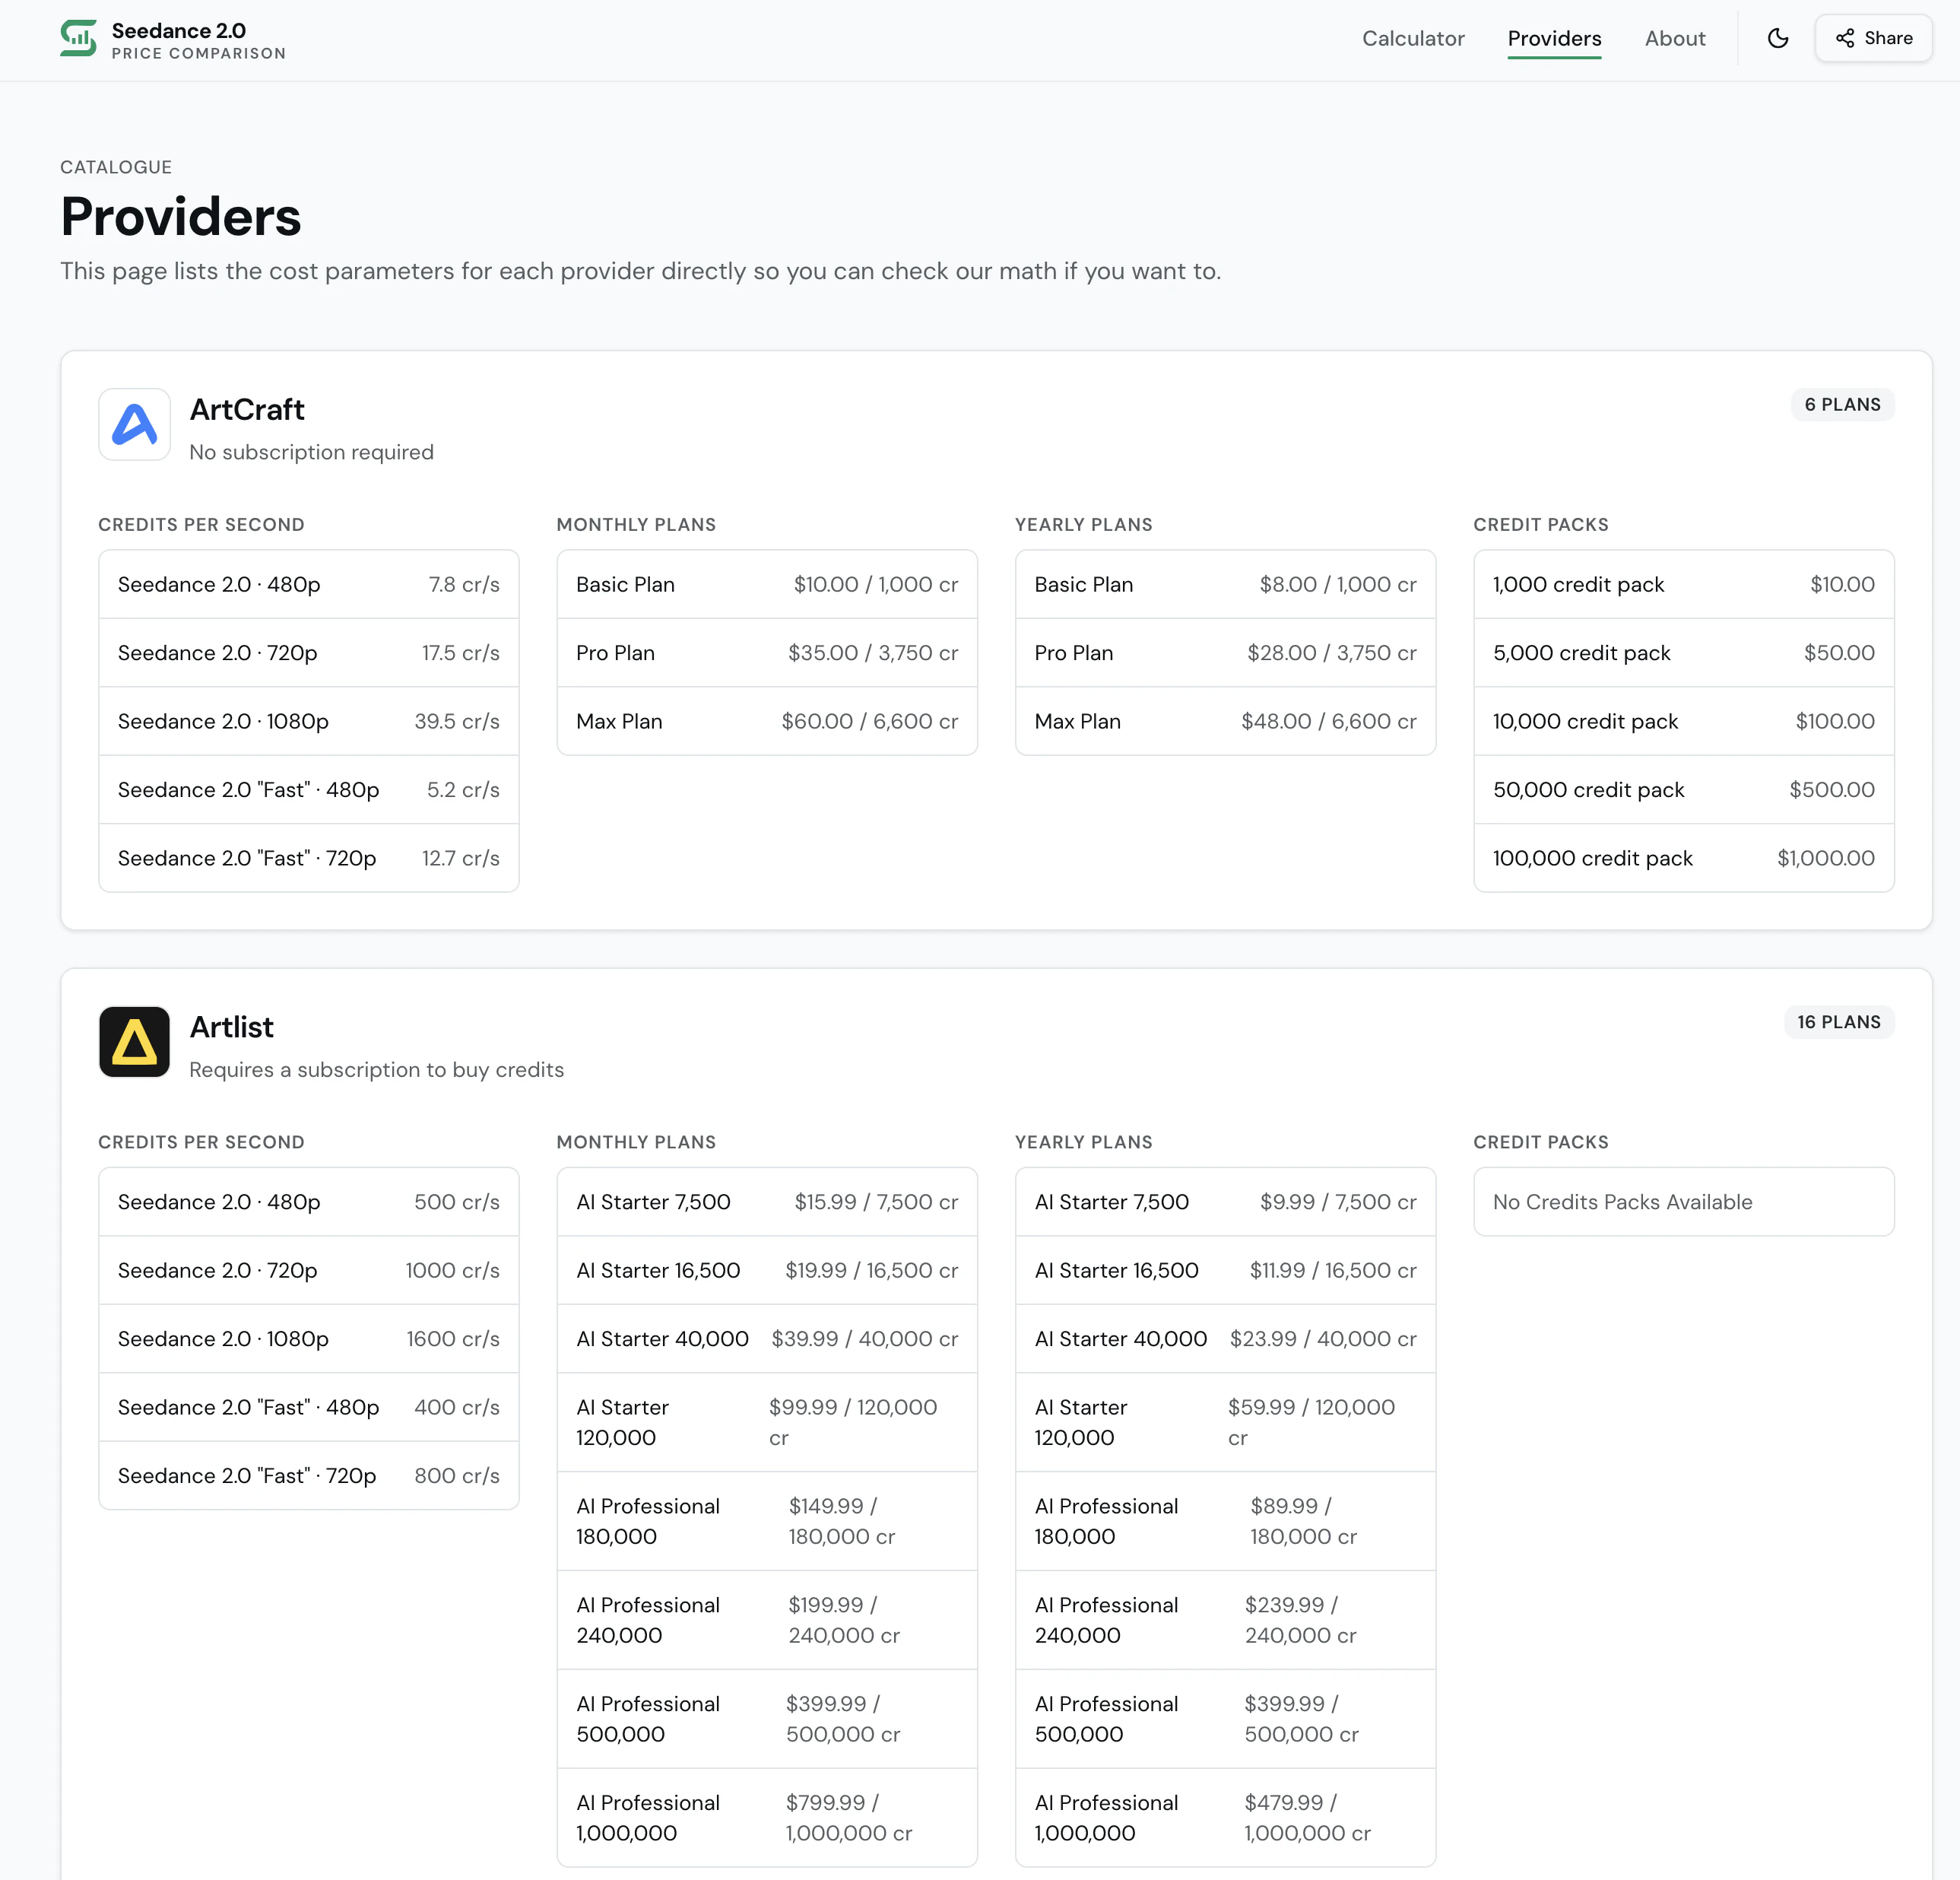The image size is (1960, 1880).
Task: Go to the About page
Action: click(x=1674, y=39)
